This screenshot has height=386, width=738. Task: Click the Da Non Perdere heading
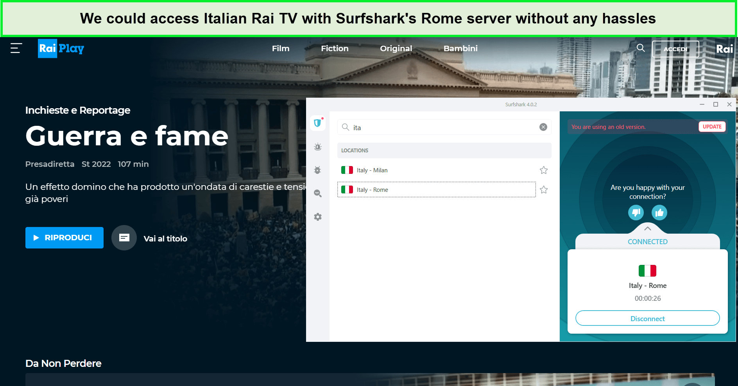(x=63, y=363)
